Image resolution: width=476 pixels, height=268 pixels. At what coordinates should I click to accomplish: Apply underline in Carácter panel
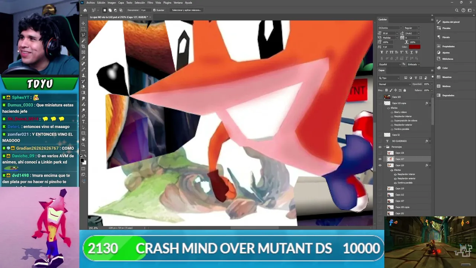(411, 52)
